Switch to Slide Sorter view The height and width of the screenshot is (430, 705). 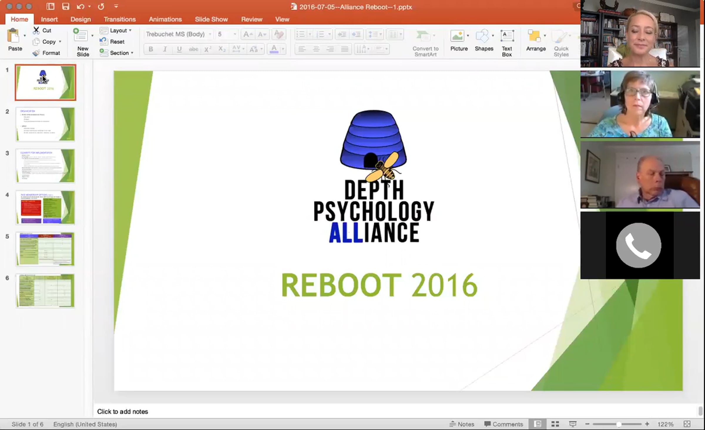(555, 424)
